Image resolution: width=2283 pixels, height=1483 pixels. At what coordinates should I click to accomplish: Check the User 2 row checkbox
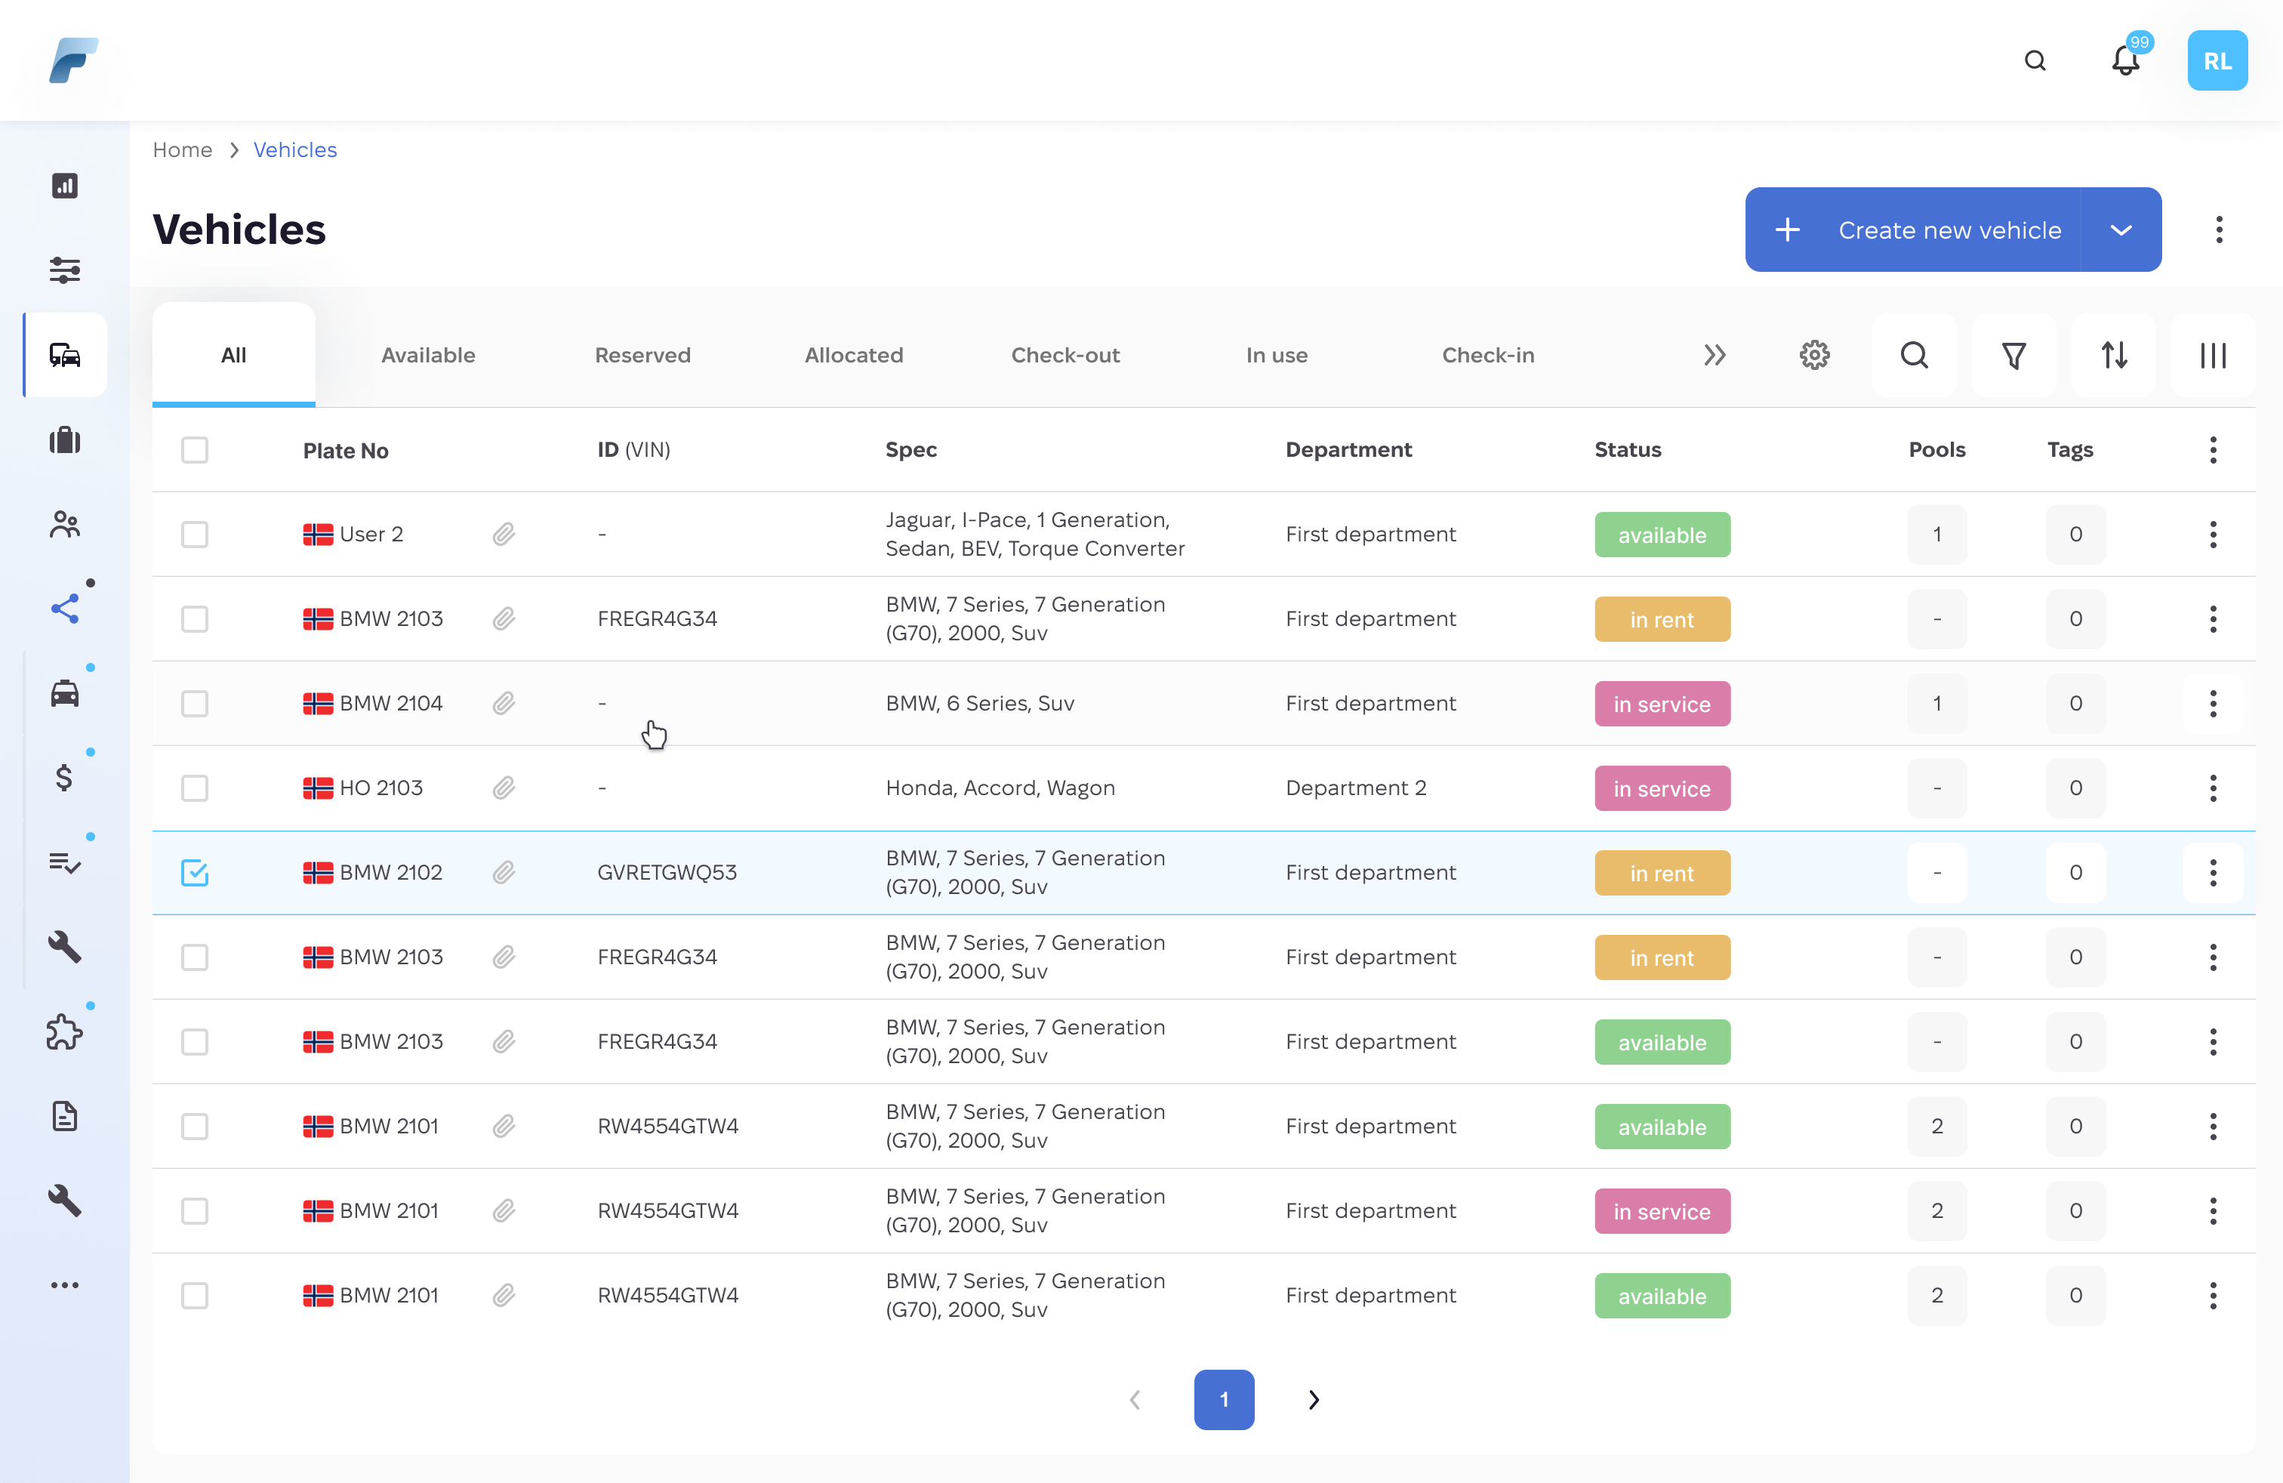(x=195, y=535)
